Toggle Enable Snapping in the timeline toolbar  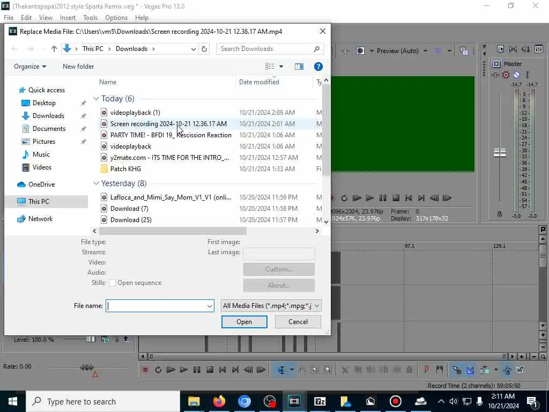point(457,370)
